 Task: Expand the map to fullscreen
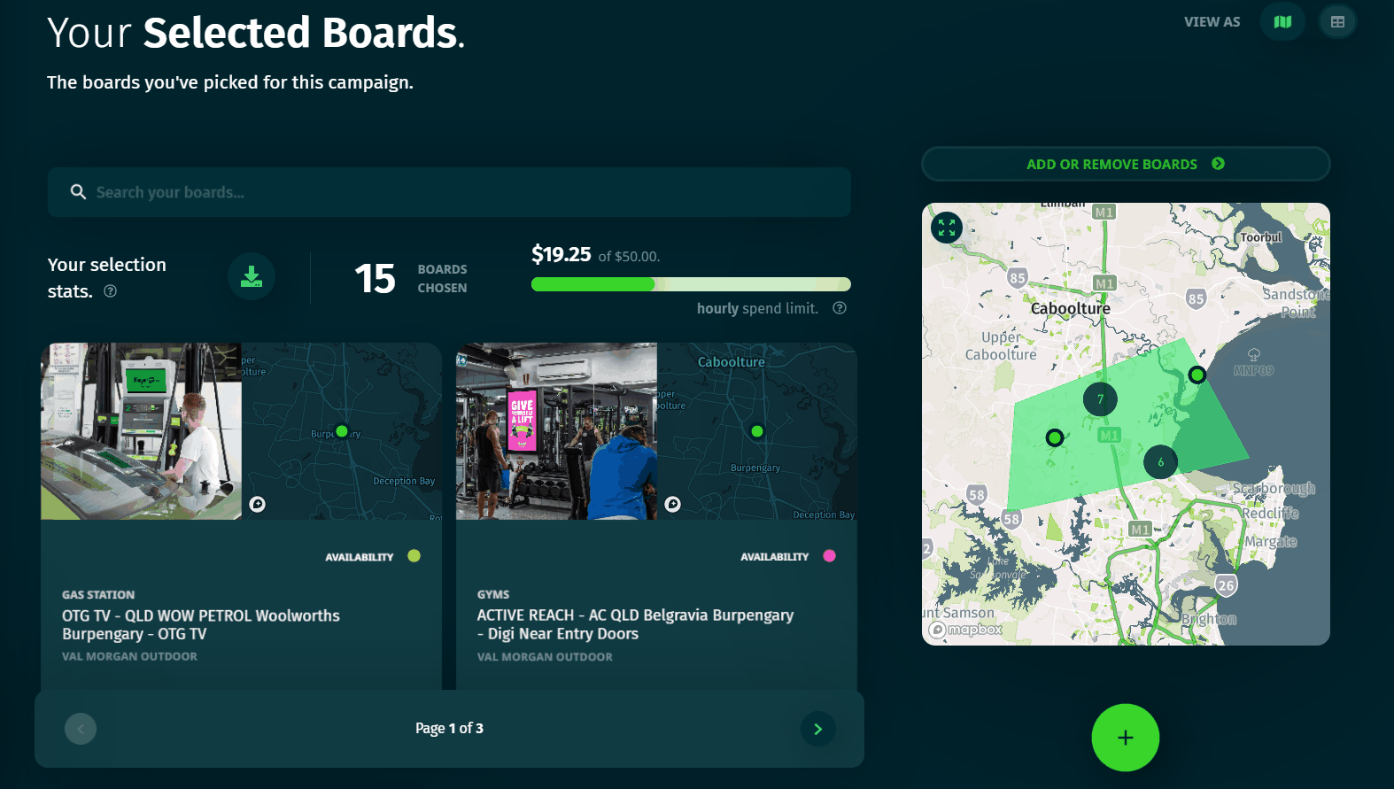pos(947,228)
